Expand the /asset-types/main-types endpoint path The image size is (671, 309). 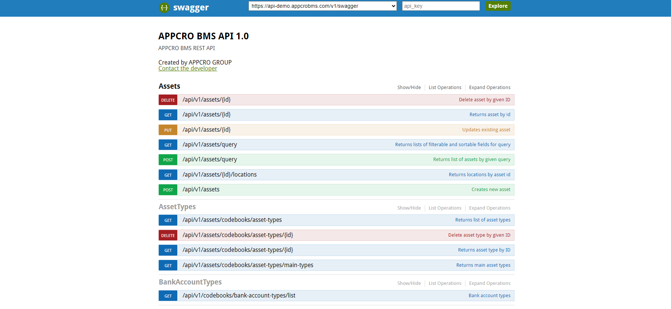click(x=248, y=265)
